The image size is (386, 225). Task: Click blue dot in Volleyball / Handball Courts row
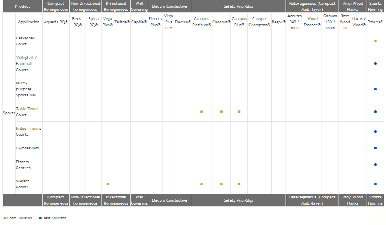(376, 64)
